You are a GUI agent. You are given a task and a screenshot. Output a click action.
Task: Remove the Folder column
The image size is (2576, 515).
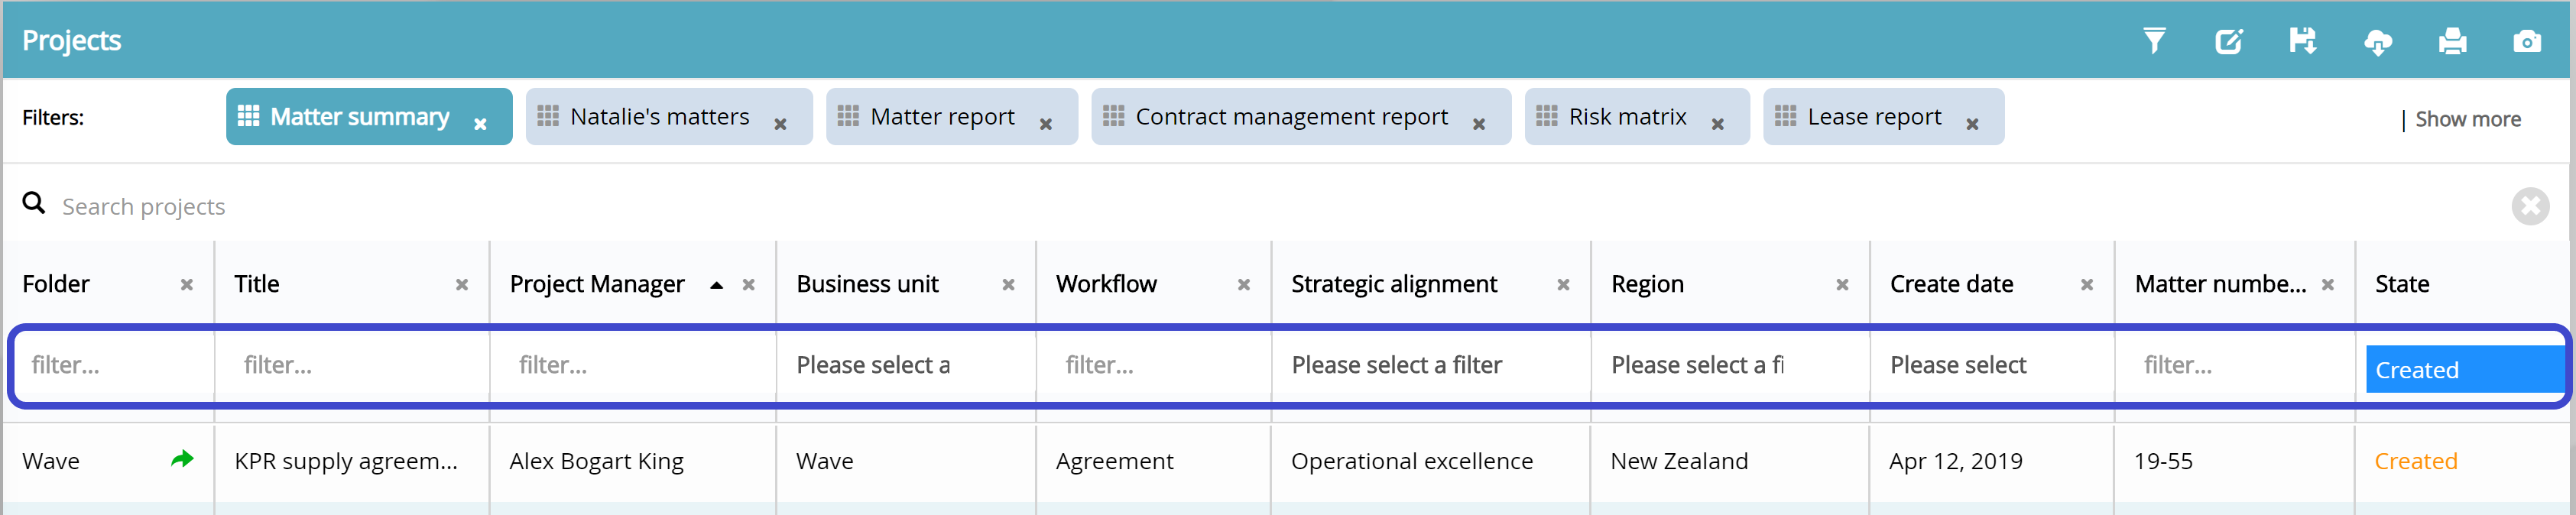(x=187, y=285)
